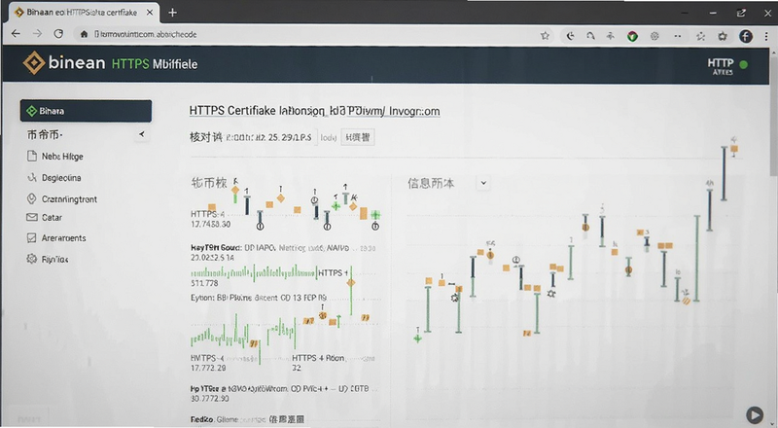
Task: Open the extensions puzzle icon
Action: [x=723, y=36]
